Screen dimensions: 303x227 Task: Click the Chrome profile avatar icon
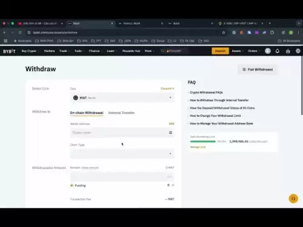click(291, 33)
